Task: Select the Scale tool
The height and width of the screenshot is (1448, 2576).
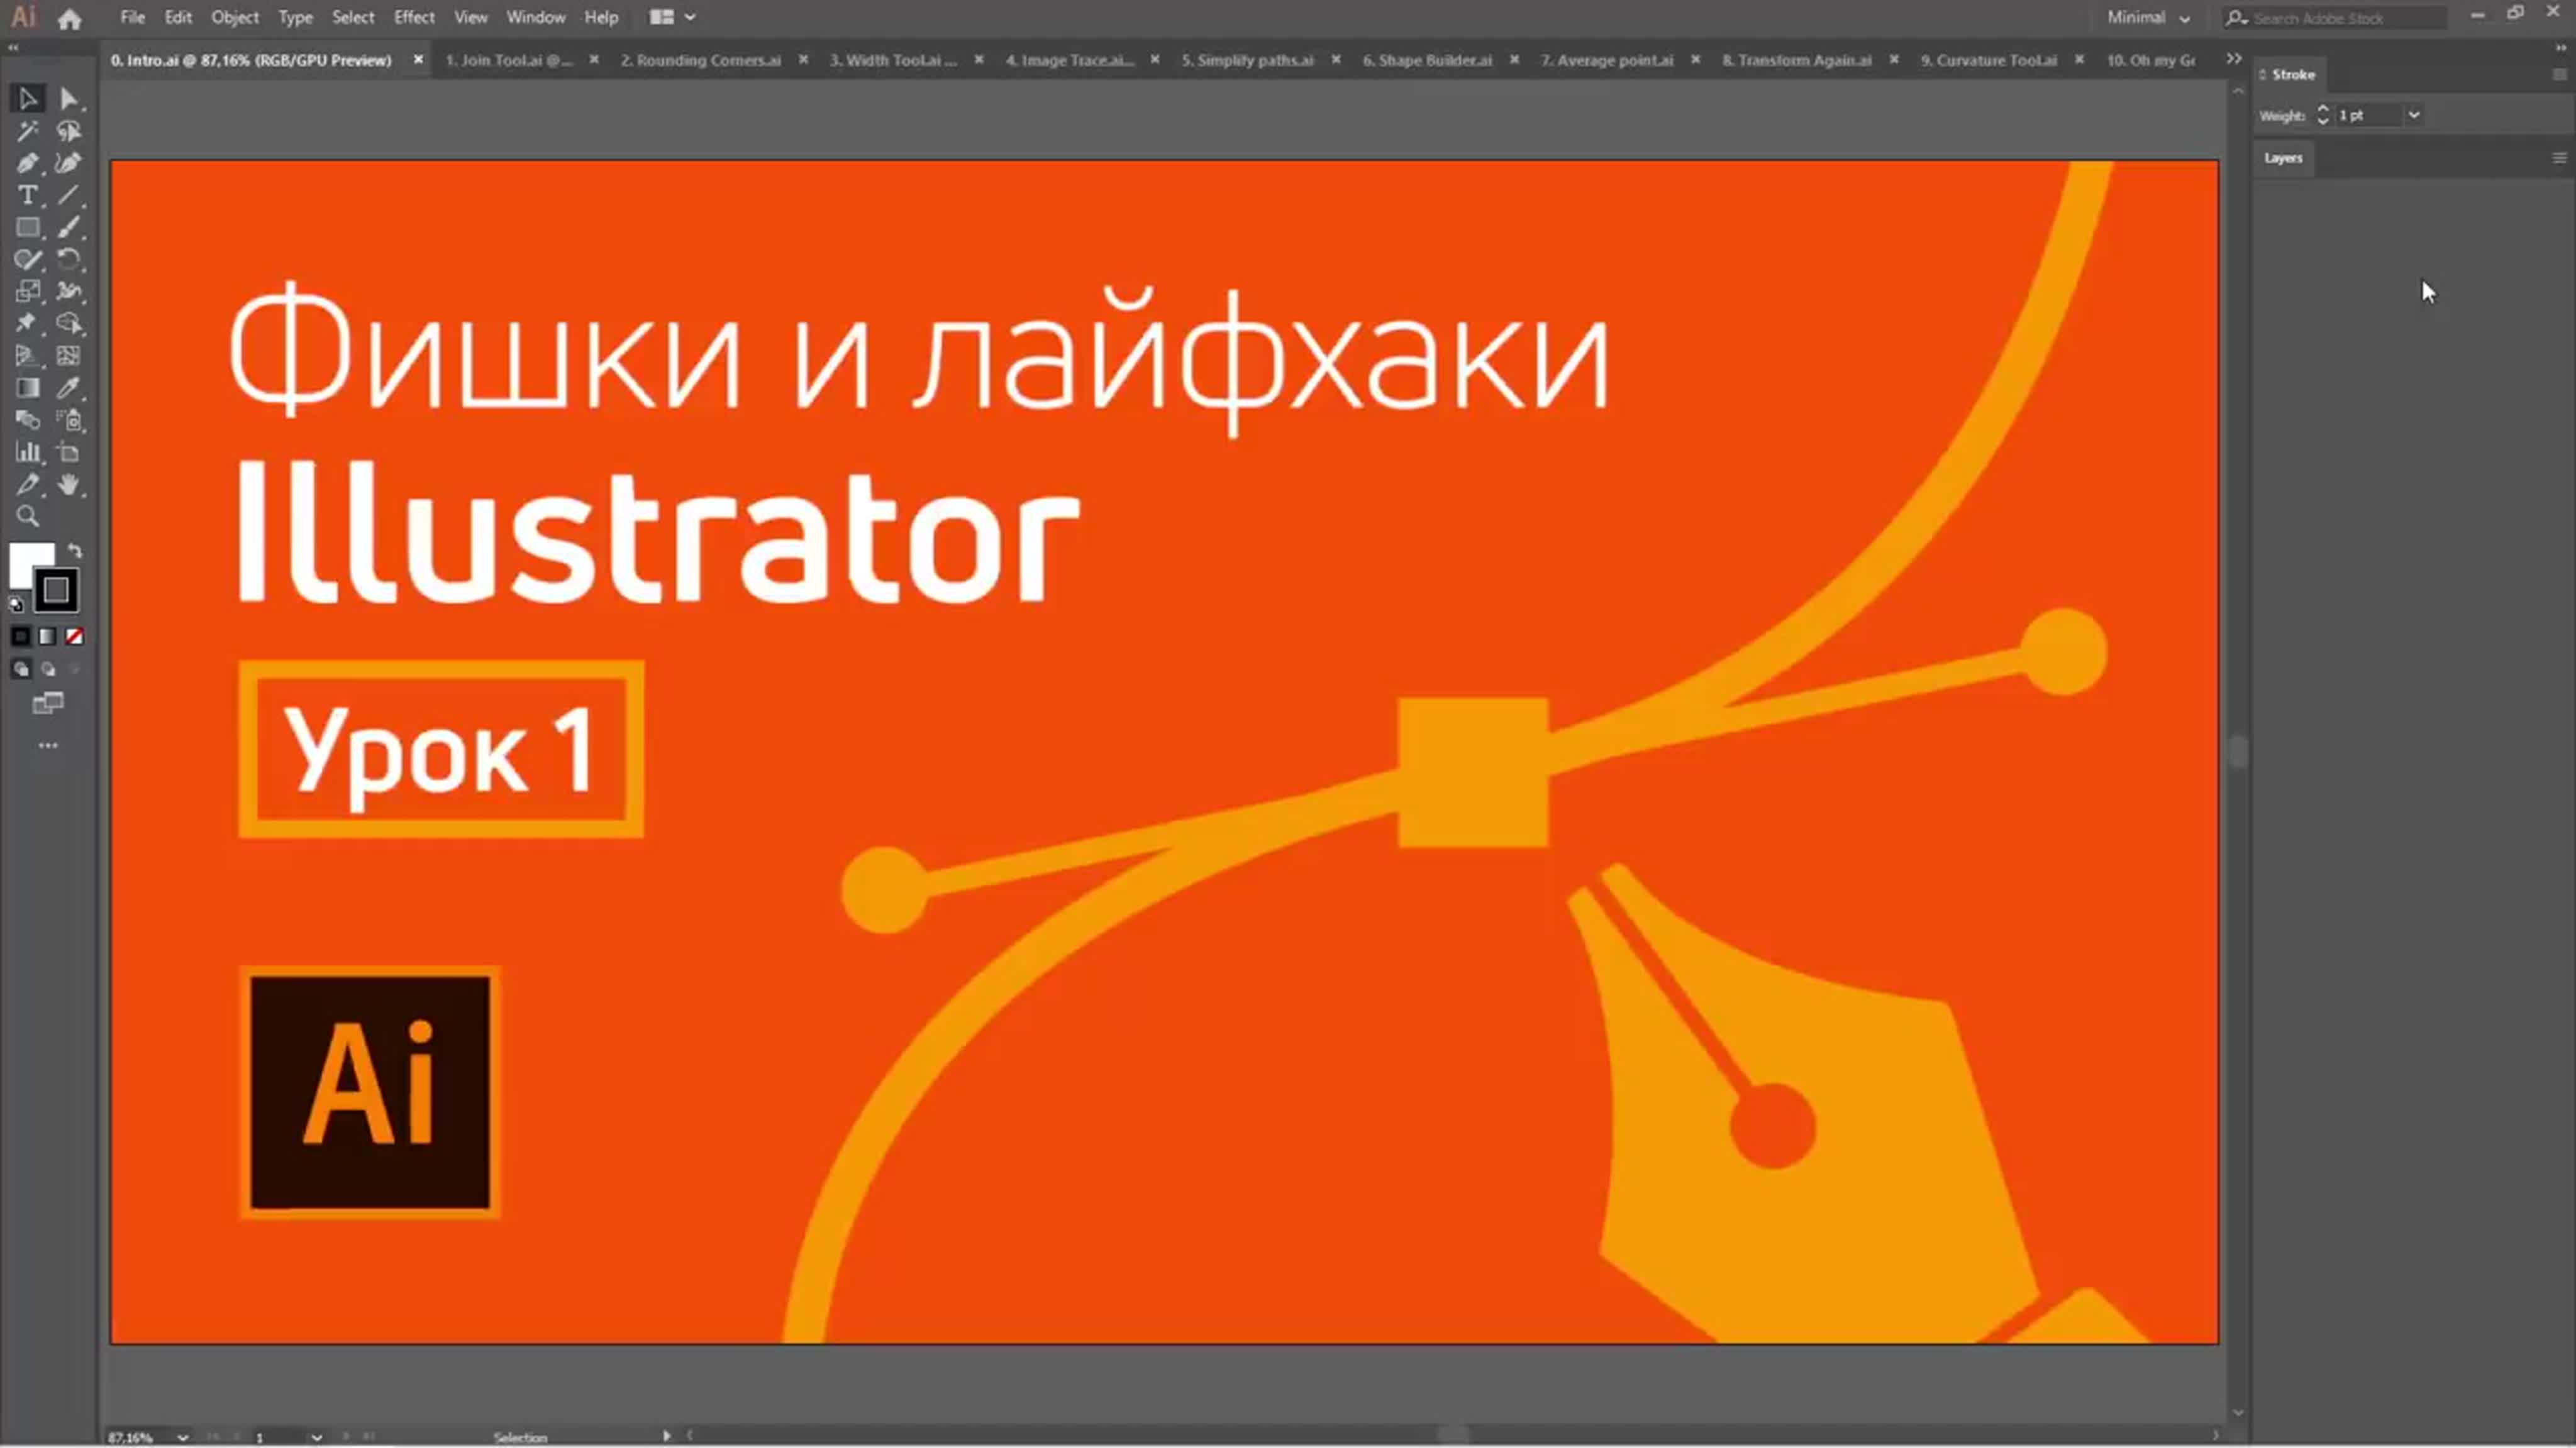Action: tap(27, 292)
